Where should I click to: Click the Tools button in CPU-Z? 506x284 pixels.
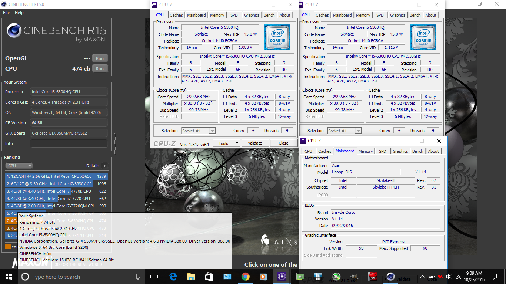point(223,143)
